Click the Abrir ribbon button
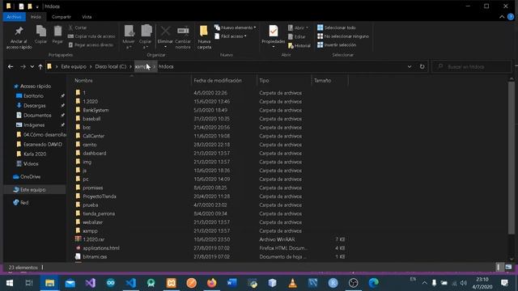The image size is (518, 291). (x=299, y=27)
